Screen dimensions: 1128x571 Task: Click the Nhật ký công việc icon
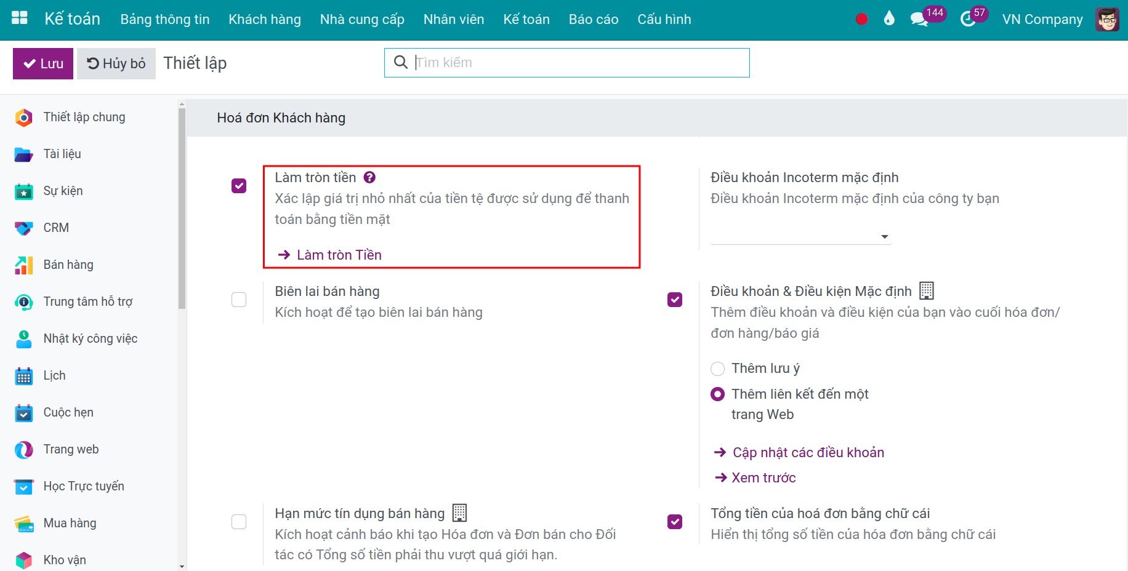point(23,339)
